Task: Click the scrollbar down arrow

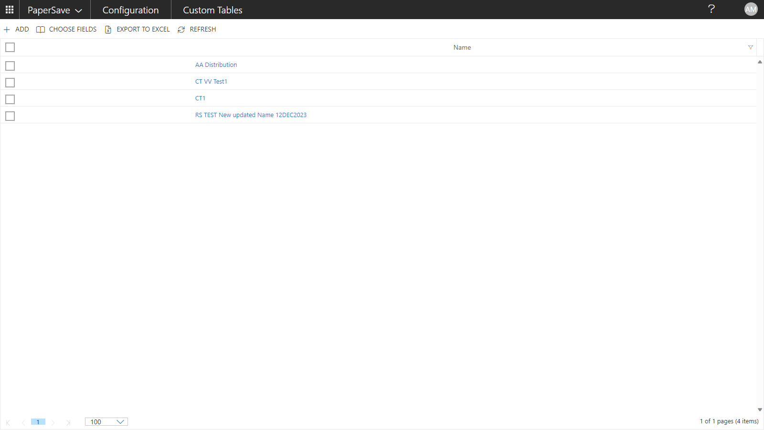Action: (760, 410)
